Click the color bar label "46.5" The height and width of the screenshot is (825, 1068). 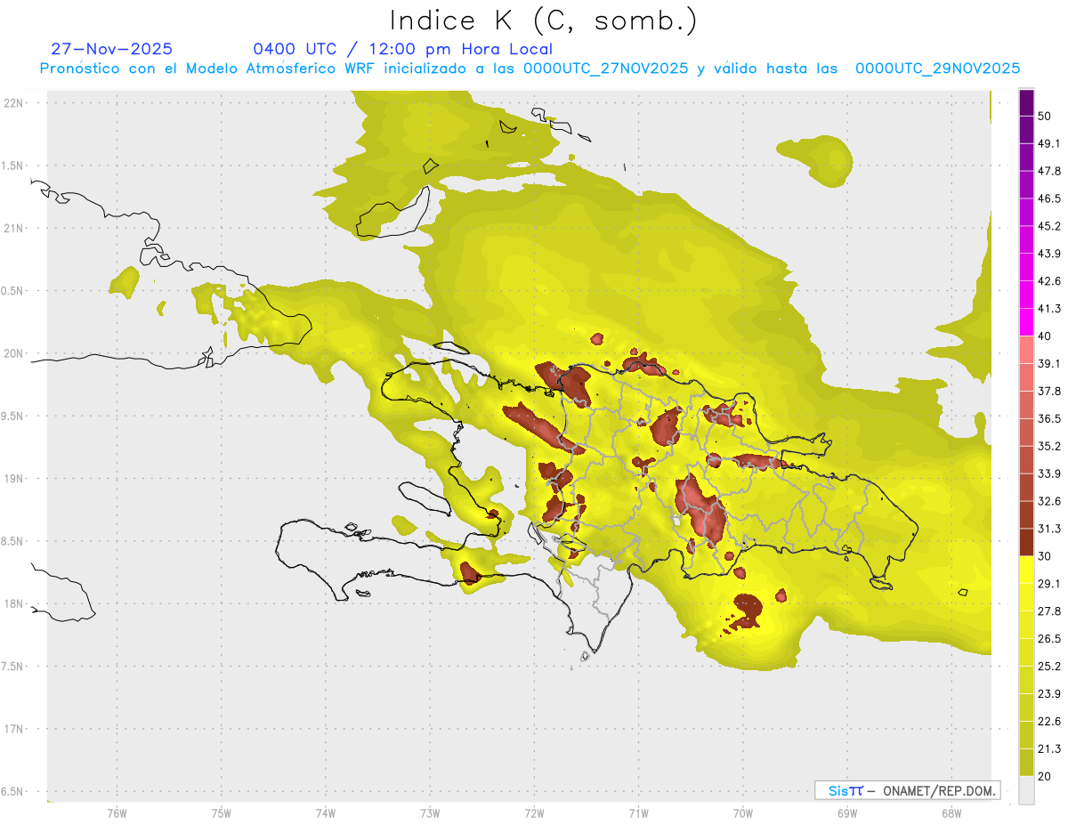[x=1048, y=198]
